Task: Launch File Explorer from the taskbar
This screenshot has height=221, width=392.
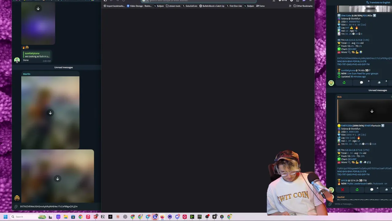Action: coord(66,217)
